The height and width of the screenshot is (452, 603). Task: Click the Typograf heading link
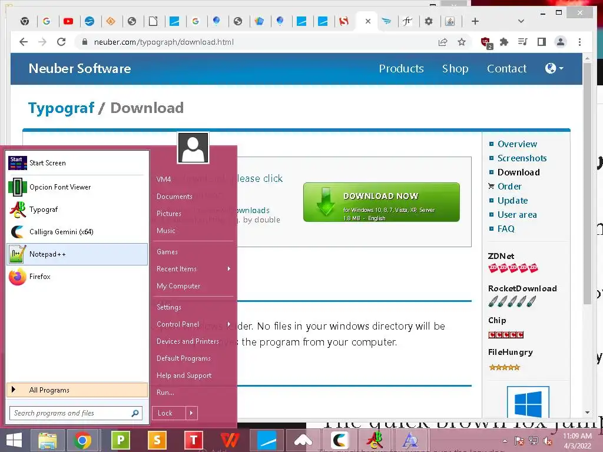(61, 108)
